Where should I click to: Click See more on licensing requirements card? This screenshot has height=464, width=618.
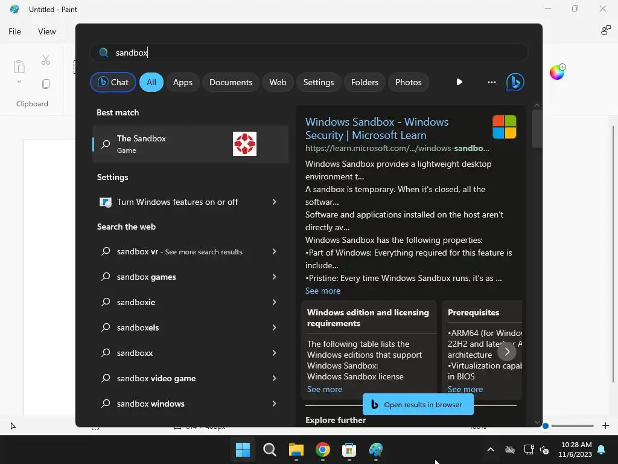325,390
